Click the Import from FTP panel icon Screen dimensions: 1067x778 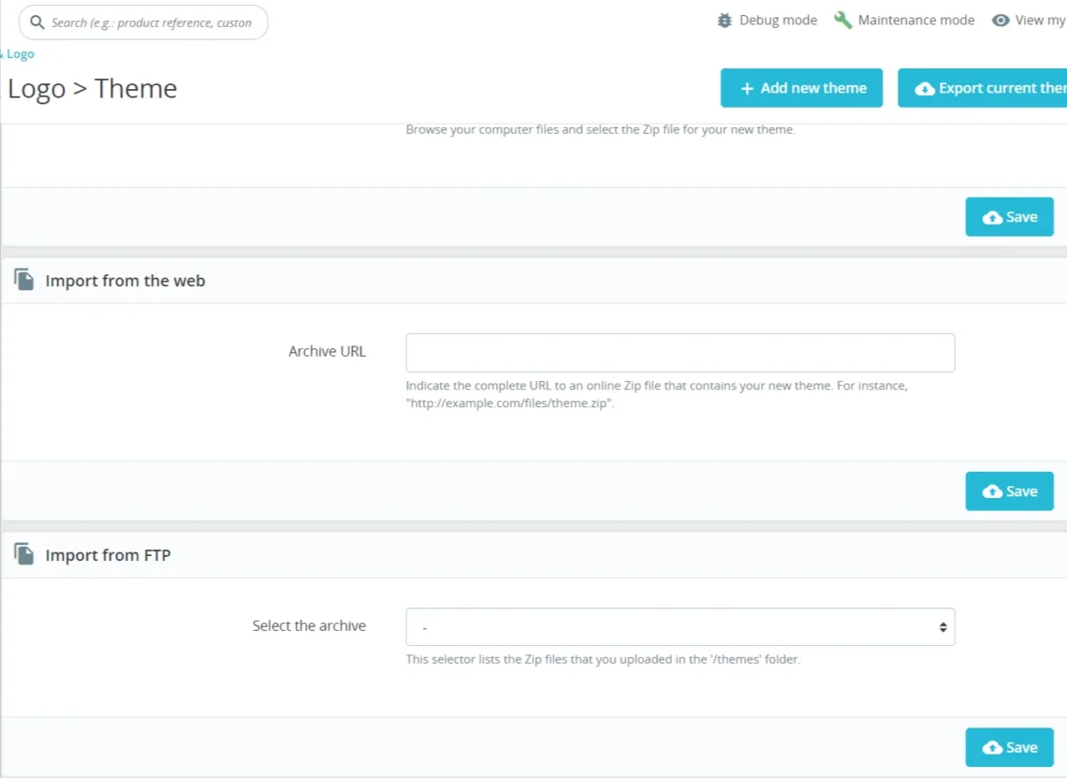tap(24, 554)
